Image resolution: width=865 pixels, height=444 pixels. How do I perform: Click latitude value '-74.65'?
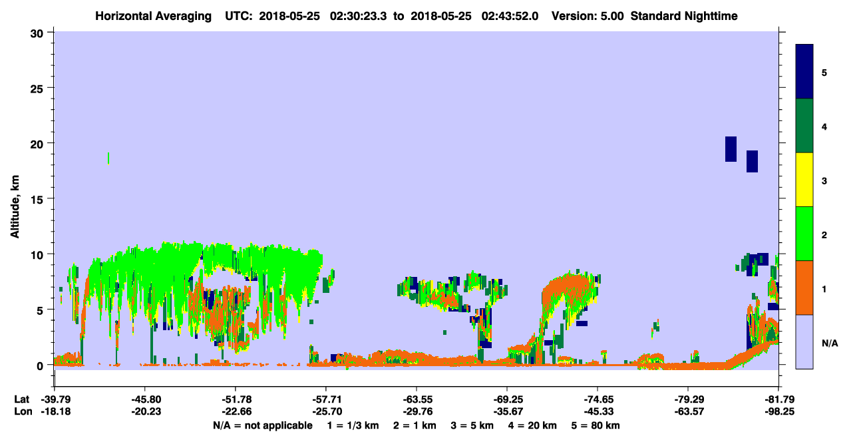598,399
